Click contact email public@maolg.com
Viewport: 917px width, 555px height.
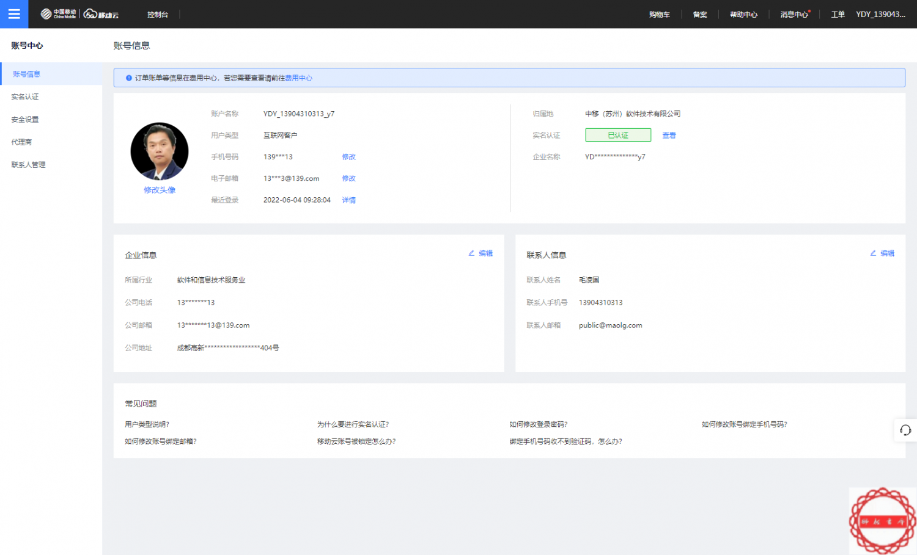click(x=611, y=325)
